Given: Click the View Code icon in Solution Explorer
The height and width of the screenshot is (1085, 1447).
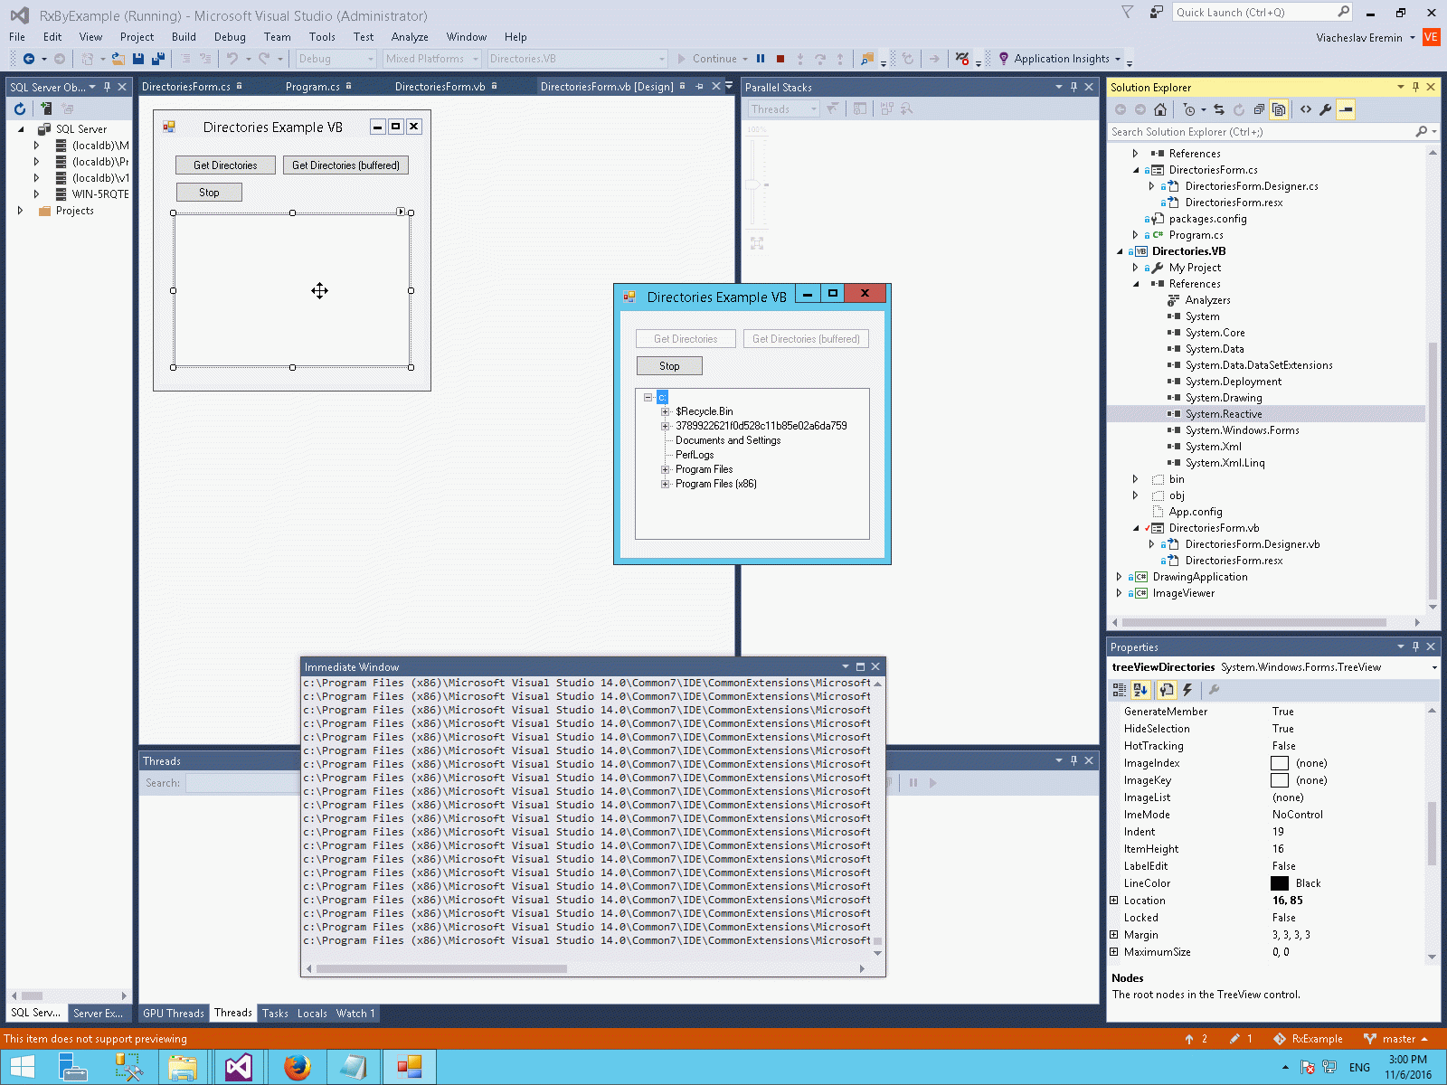Looking at the screenshot, I should tap(1306, 109).
